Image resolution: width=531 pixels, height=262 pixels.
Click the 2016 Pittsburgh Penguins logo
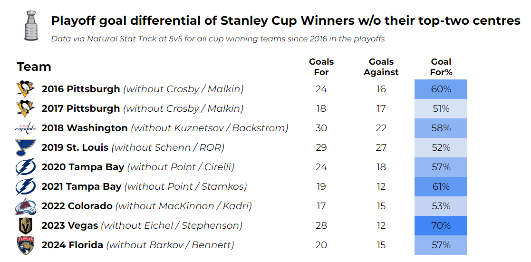pyautogui.click(x=26, y=89)
